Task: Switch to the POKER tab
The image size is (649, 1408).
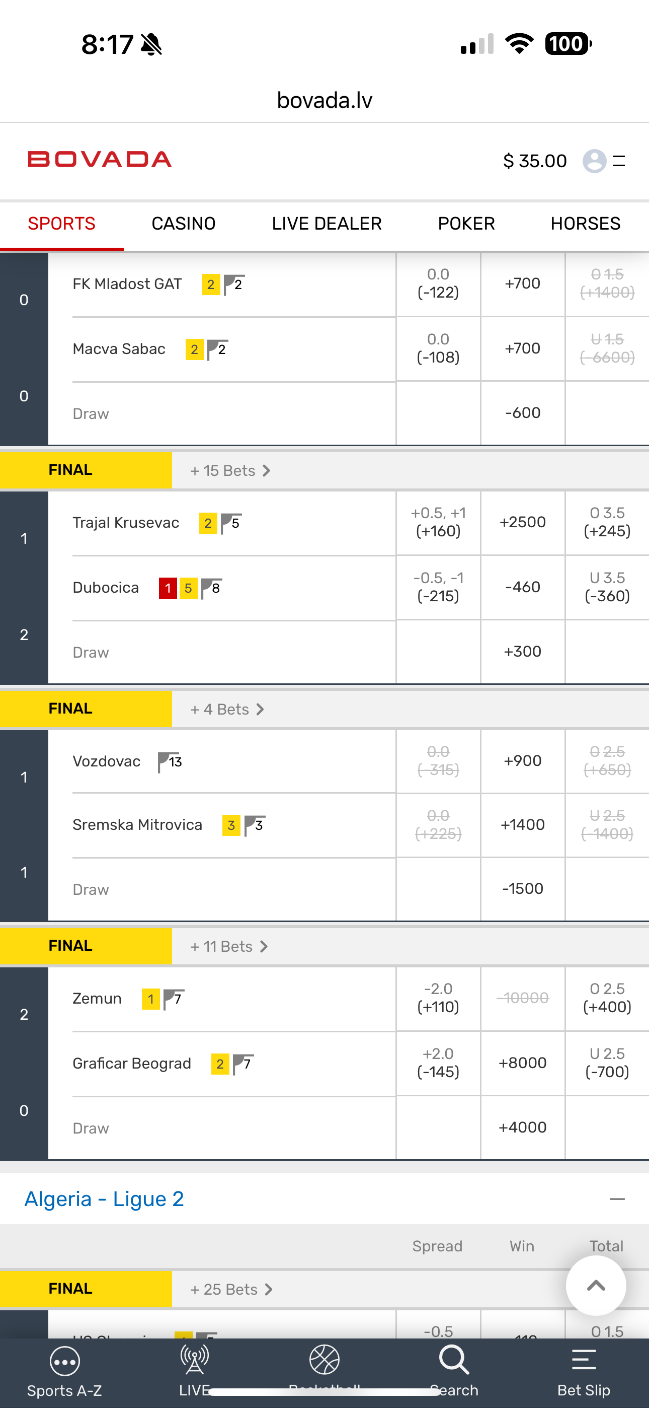Action: pos(466,224)
